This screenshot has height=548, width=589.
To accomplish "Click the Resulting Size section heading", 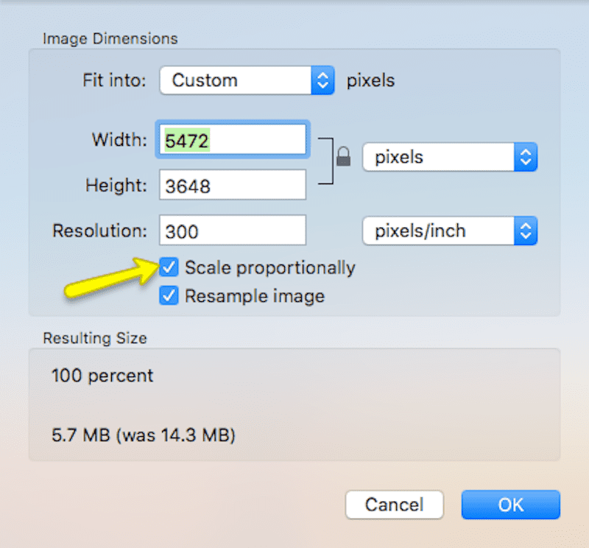I will point(95,338).
